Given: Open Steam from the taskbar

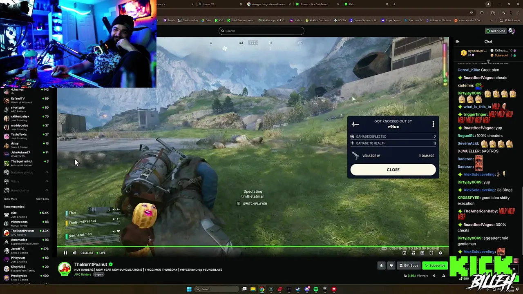Looking at the screenshot, I should coord(298,289).
